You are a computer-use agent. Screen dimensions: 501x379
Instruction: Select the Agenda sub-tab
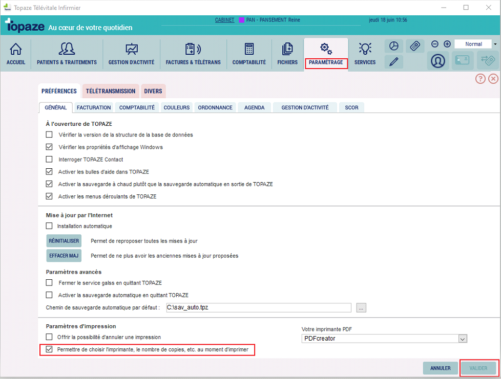(x=254, y=107)
